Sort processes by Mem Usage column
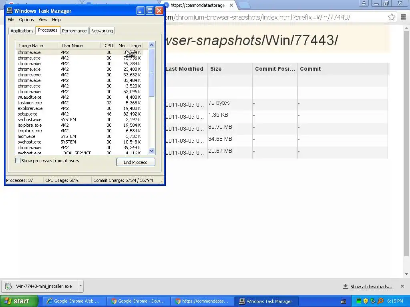This screenshot has width=410, height=307. tap(129, 46)
